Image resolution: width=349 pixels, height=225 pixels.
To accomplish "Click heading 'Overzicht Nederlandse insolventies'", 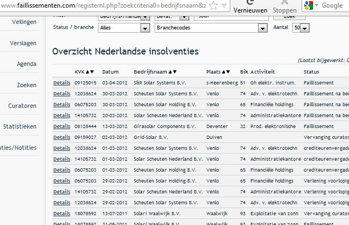I will pos(125,51).
